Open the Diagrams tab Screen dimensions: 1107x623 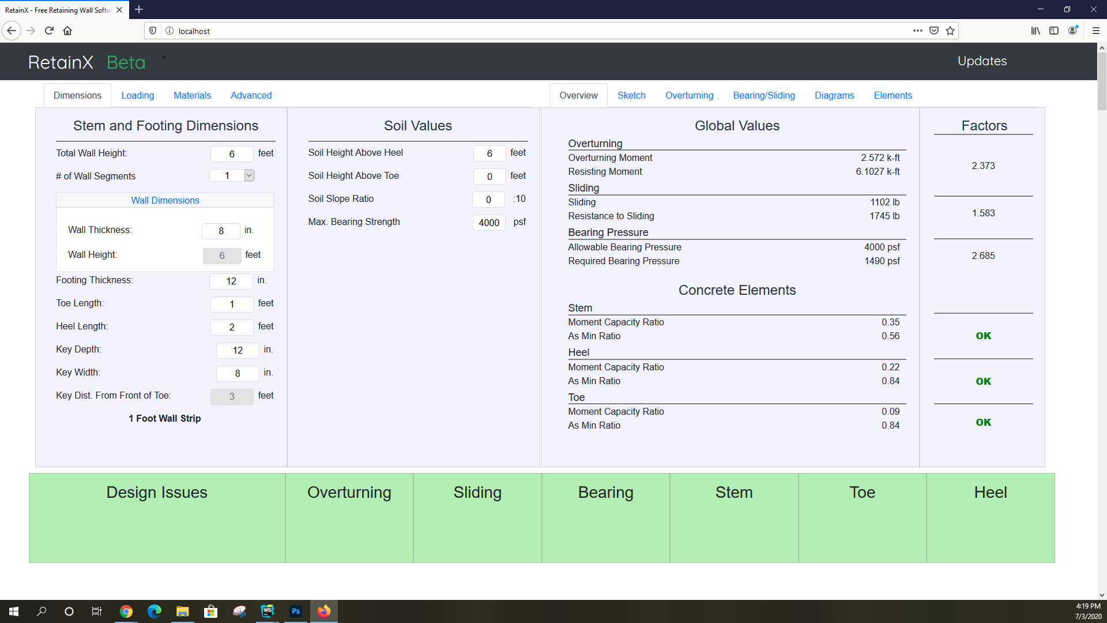[834, 95]
